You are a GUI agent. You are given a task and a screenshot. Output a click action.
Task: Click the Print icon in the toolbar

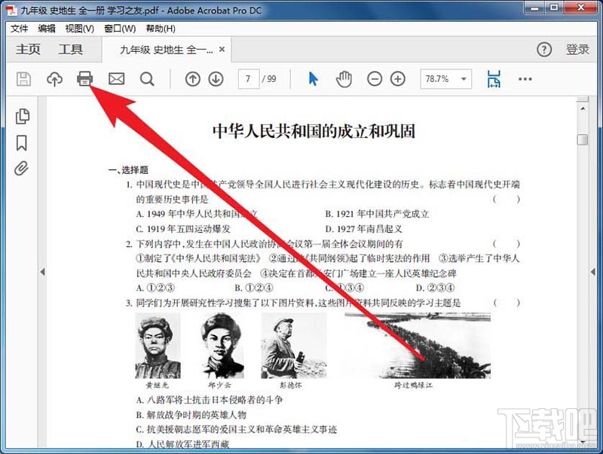84,79
